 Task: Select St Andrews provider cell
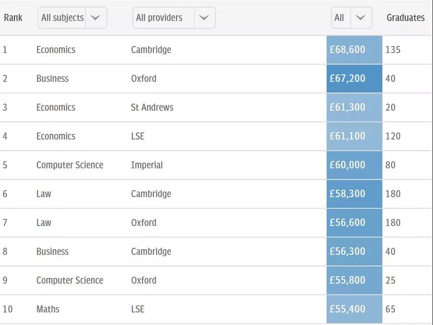click(x=152, y=107)
